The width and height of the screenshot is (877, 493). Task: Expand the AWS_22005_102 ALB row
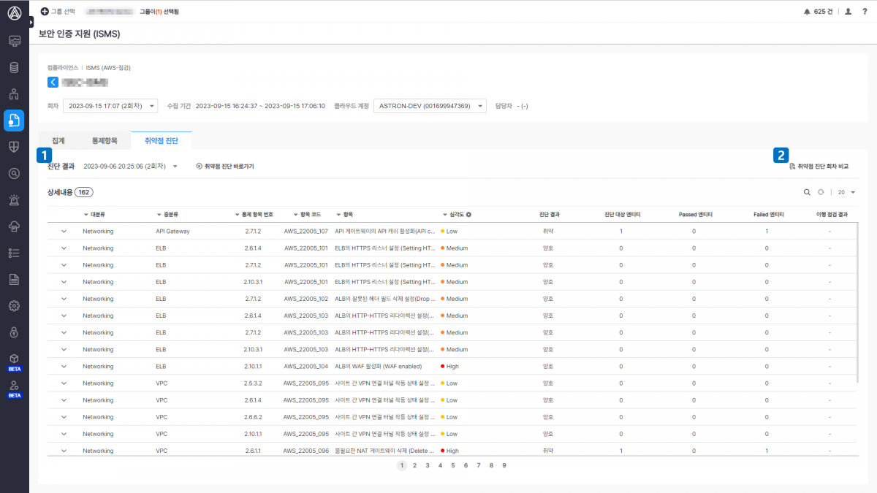(x=64, y=299)
